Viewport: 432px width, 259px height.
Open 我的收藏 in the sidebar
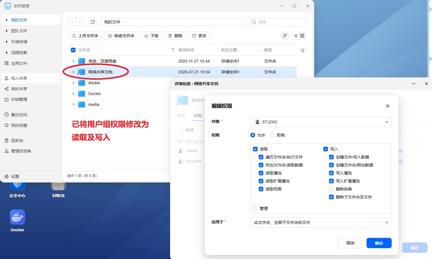19,125
